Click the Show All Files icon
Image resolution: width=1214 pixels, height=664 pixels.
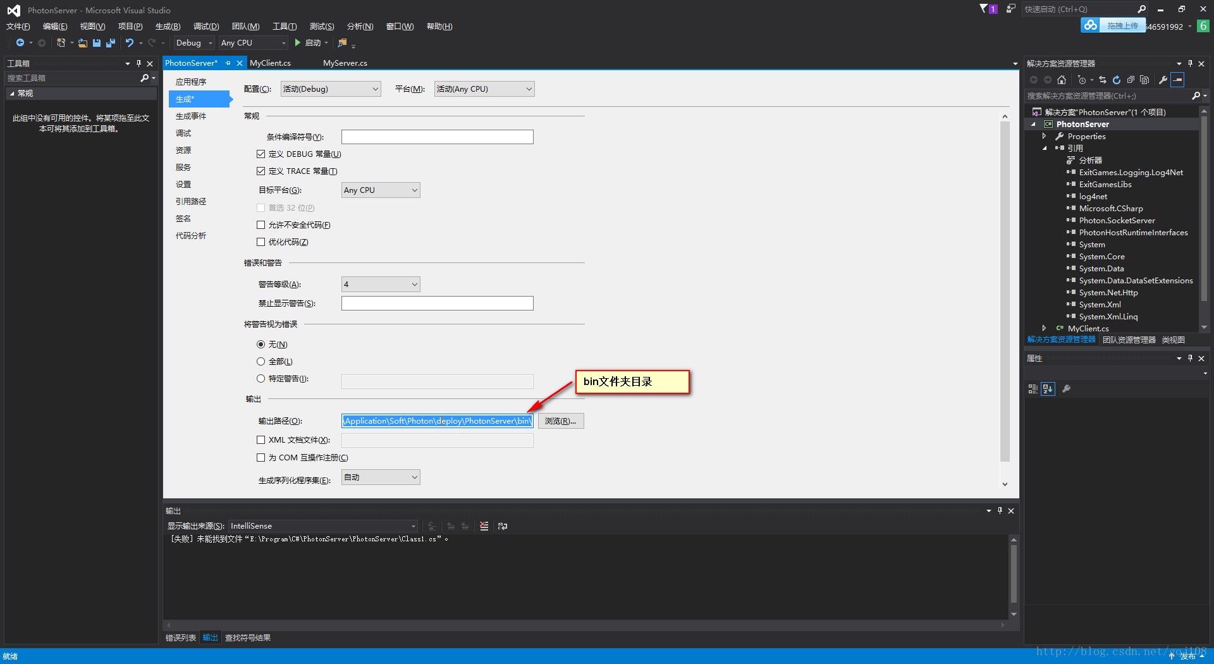click(x=1144, y=80)
